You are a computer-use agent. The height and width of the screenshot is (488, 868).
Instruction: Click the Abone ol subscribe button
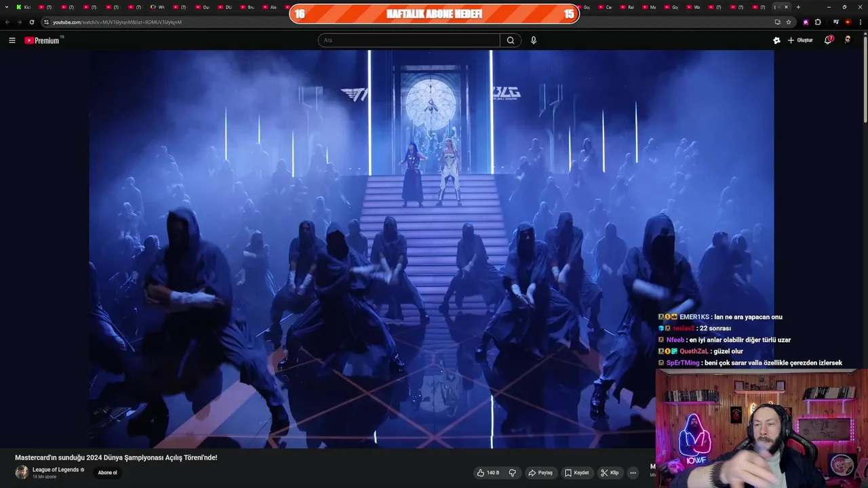click(x=107, y=472)
